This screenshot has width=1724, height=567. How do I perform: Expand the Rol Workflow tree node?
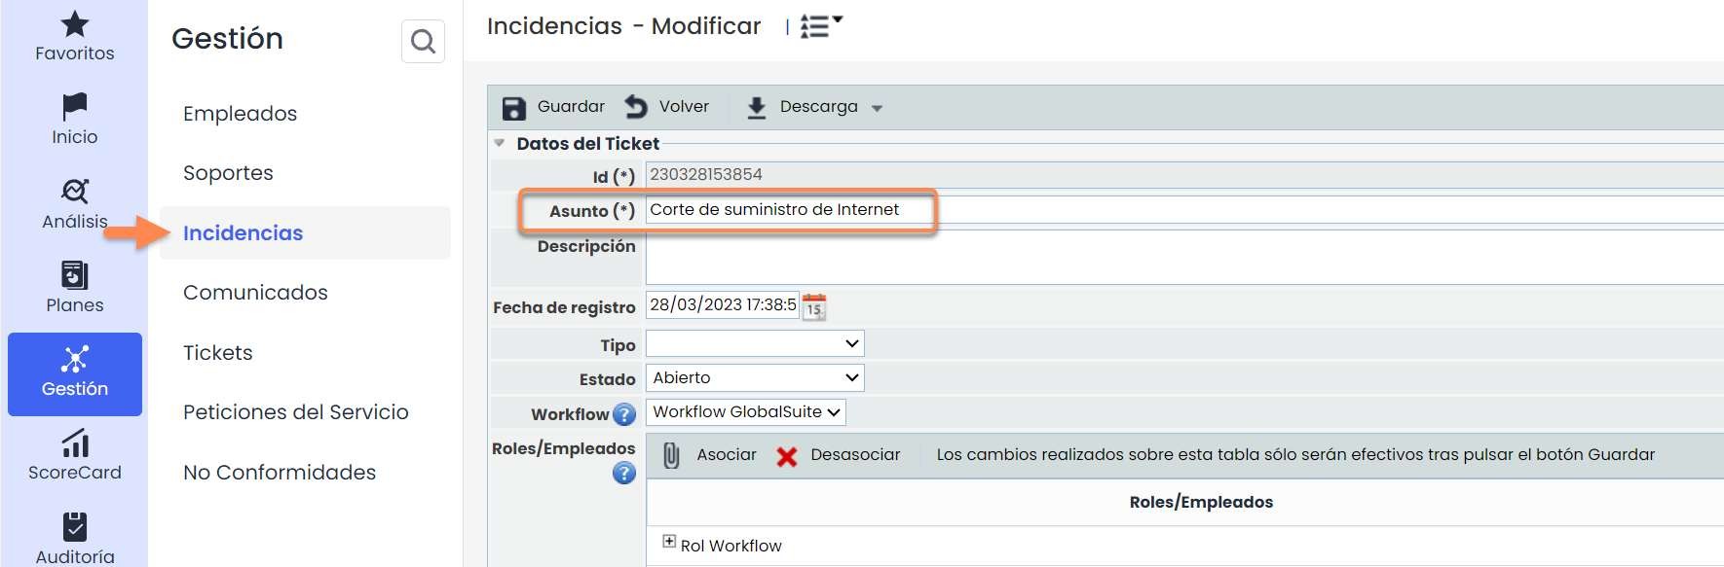pyautogui.click(x=669, y=542)
